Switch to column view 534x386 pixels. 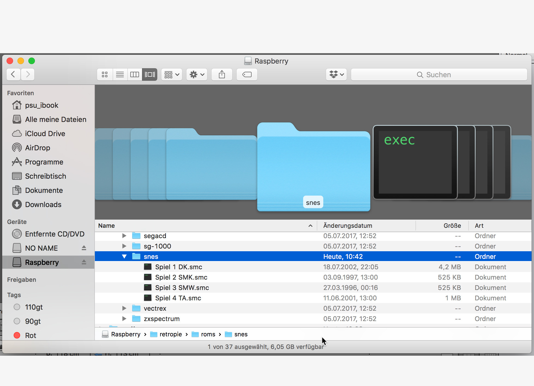pos(135,74)
